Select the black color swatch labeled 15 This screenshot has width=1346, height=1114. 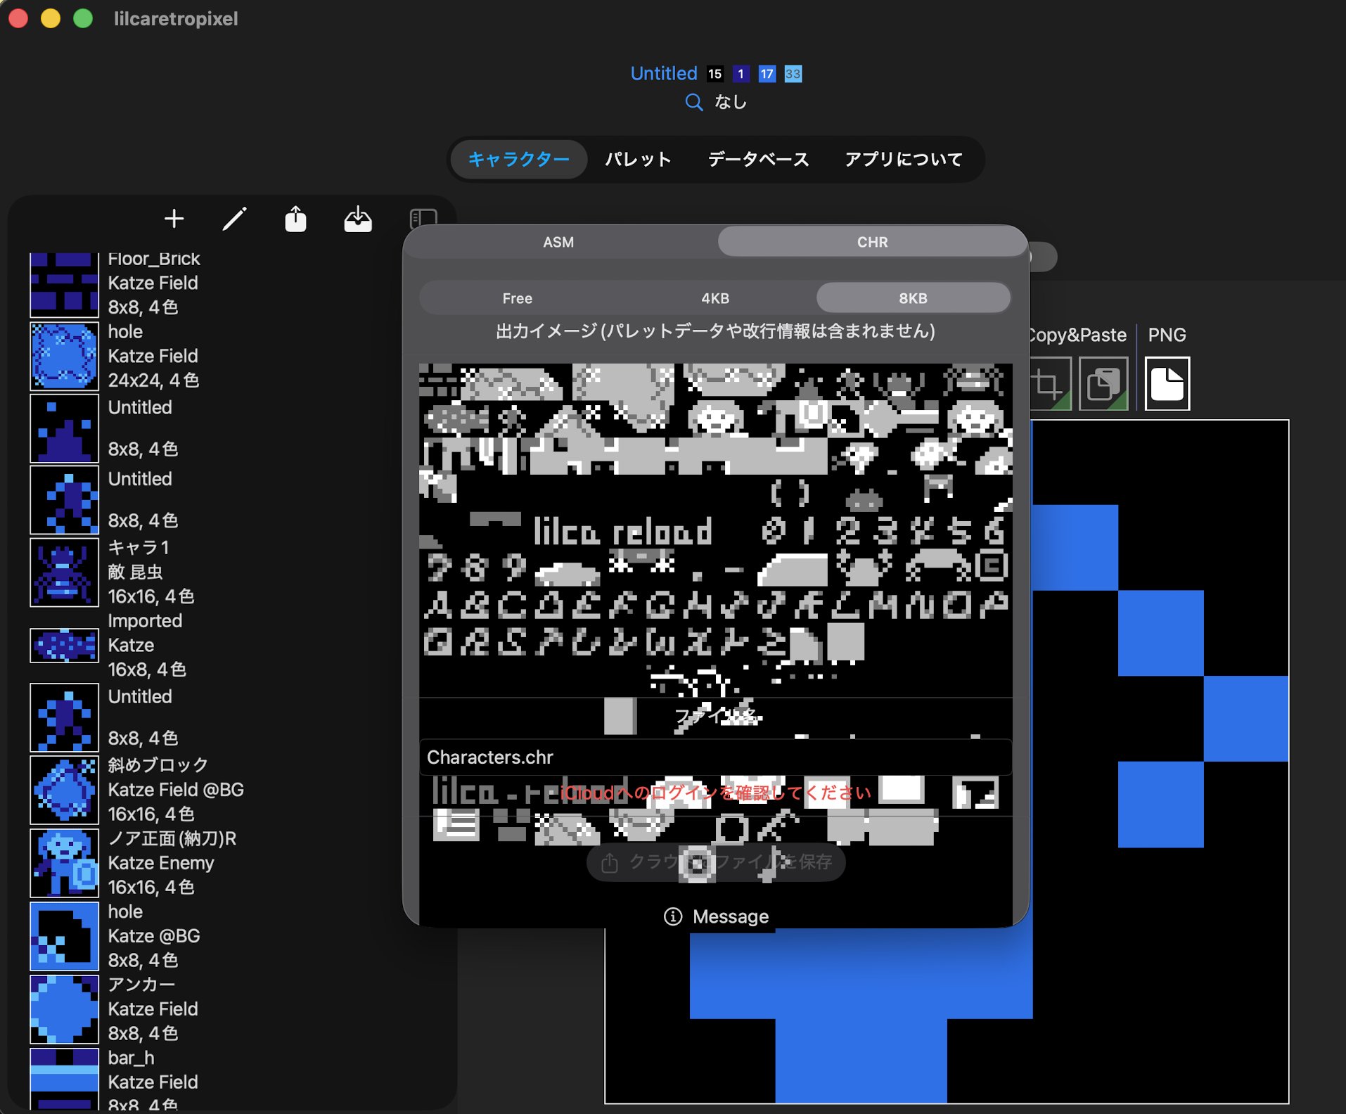click(x=715, y=74)
